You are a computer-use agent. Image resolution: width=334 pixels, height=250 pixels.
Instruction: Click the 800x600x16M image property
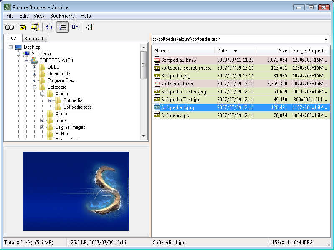[x=310, y=100]
